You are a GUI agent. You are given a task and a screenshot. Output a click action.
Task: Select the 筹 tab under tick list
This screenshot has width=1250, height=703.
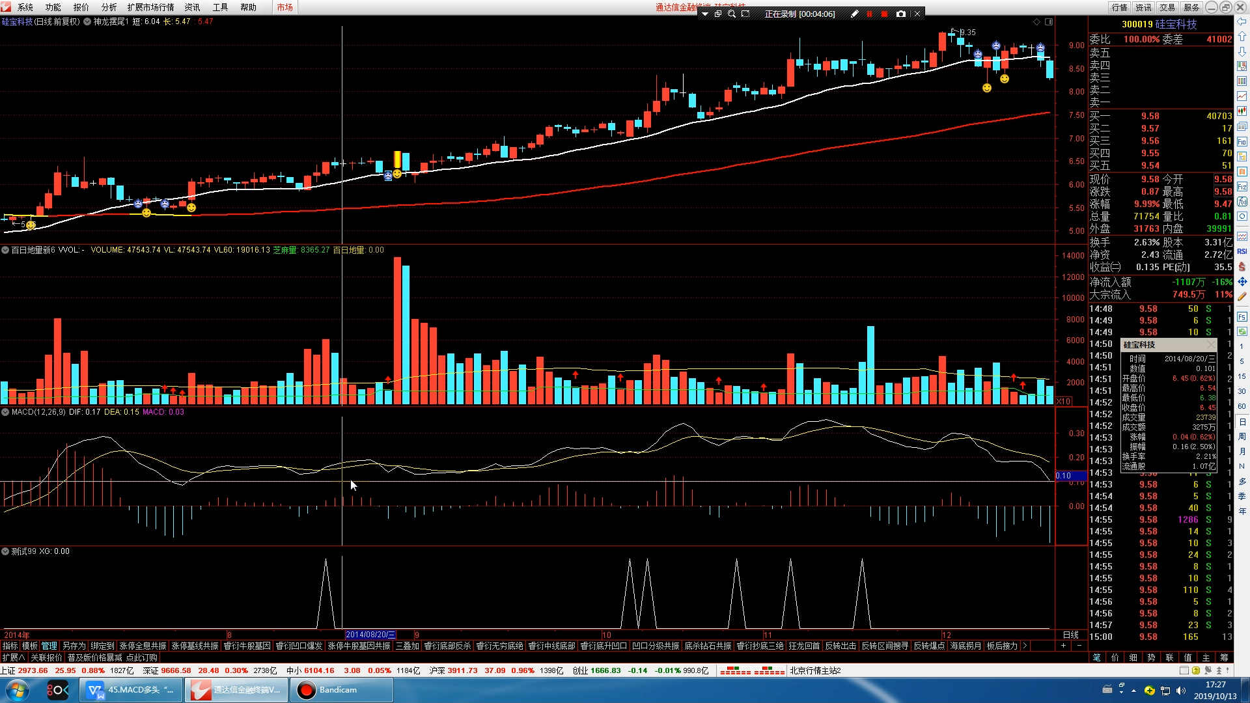pos(1224,657)
